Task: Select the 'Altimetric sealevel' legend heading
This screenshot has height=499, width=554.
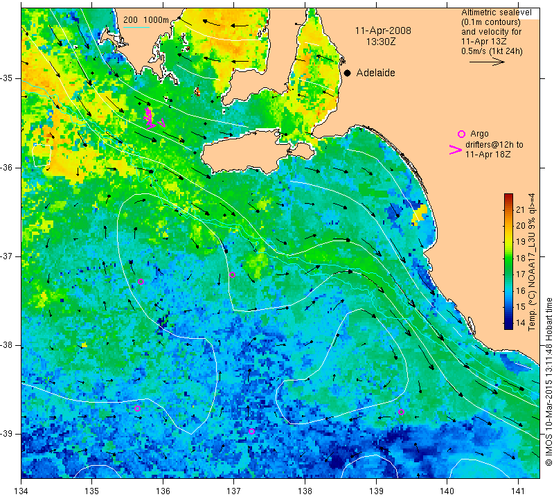Action: click(x=496, y=12)
